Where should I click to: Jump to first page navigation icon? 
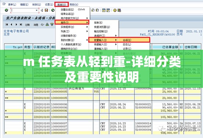[x=7, y=25]
